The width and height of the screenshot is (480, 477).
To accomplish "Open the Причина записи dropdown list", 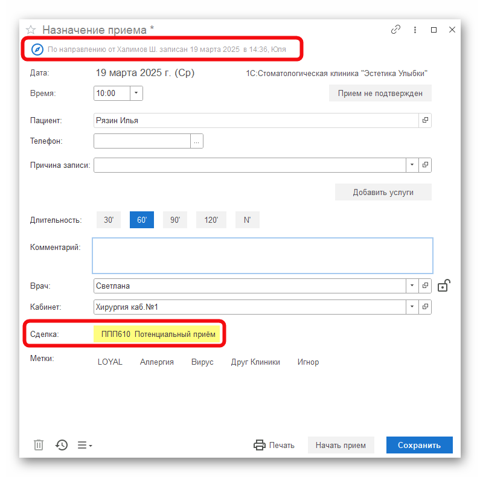I will [x=412, y=165].
